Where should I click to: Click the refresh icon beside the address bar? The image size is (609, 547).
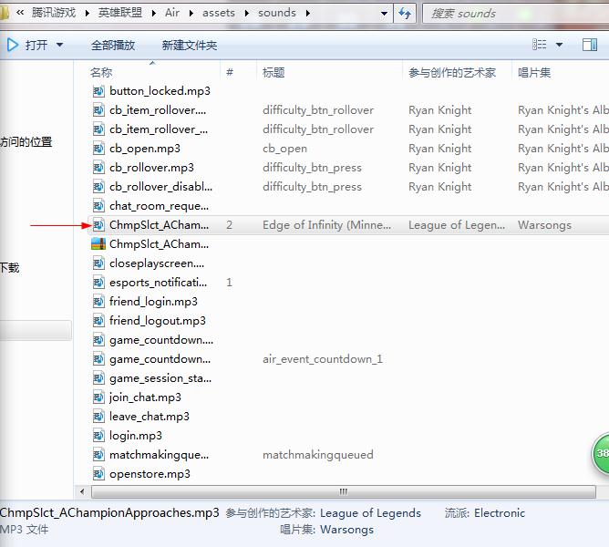tap(406, 13)
